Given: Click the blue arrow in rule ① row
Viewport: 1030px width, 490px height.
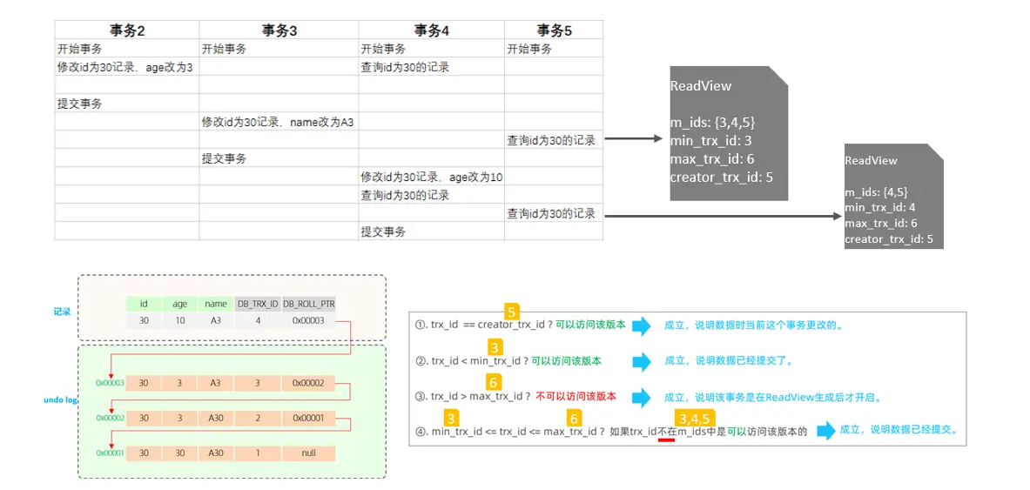Looking at the screenshot, I should (x=641, y=326).
